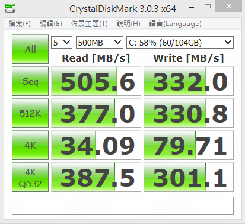Open the 說明(H) menu

coord(128,24)
